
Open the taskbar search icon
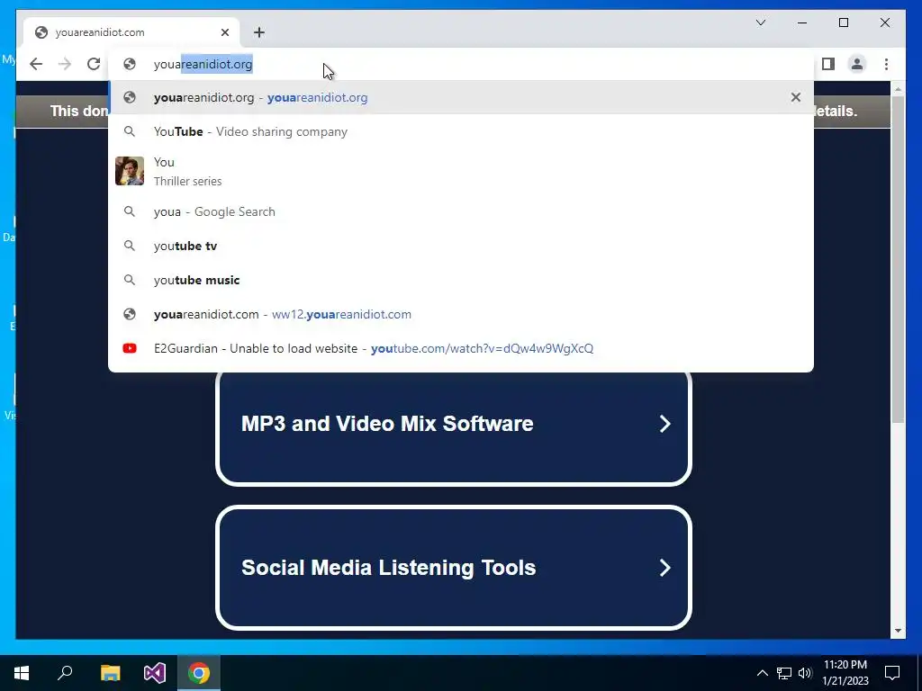coord(65,673)
